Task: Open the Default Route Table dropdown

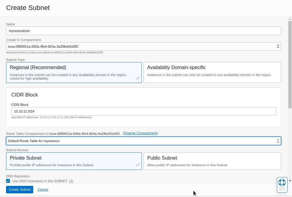Action: click(x=144, y=141)
